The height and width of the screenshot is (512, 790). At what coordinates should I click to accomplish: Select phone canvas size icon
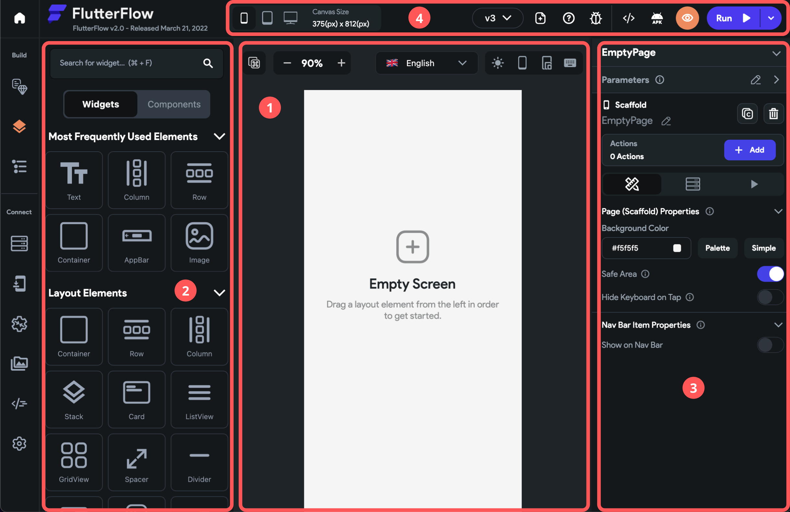coord(244,18)
